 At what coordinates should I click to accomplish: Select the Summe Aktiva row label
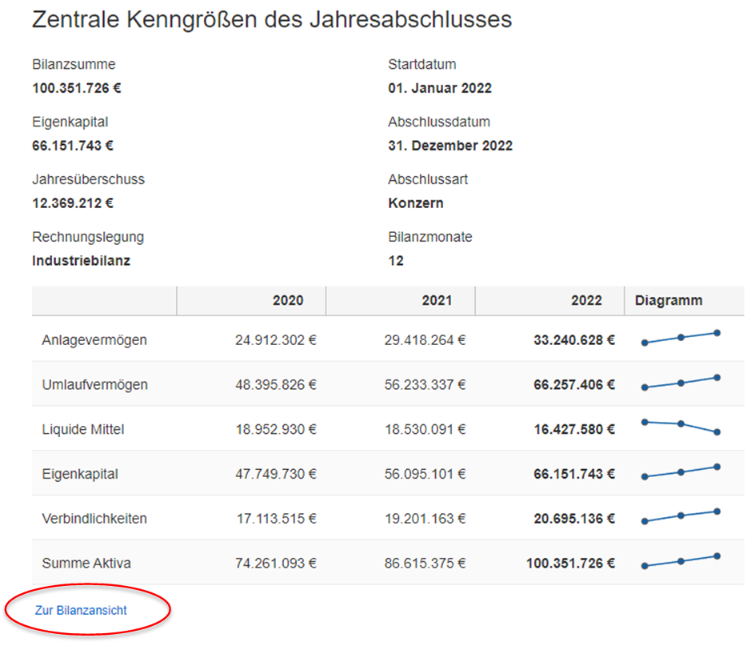click(86, 564)
